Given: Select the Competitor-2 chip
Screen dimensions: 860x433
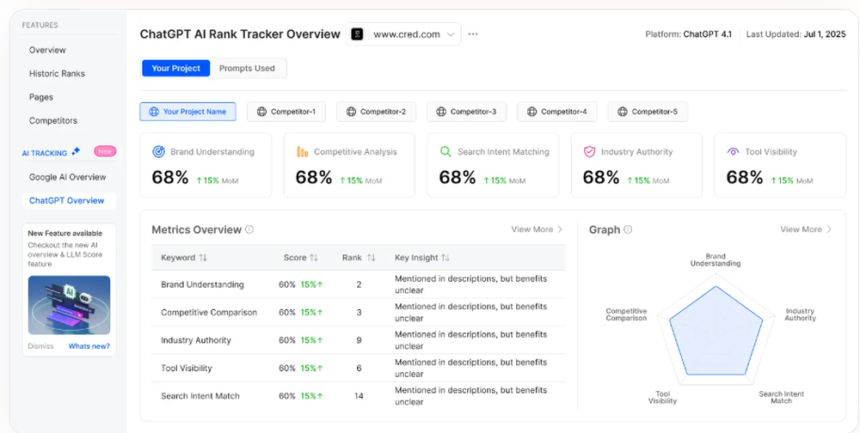Looking at the screenshot, I should click(x=377, y=112).
